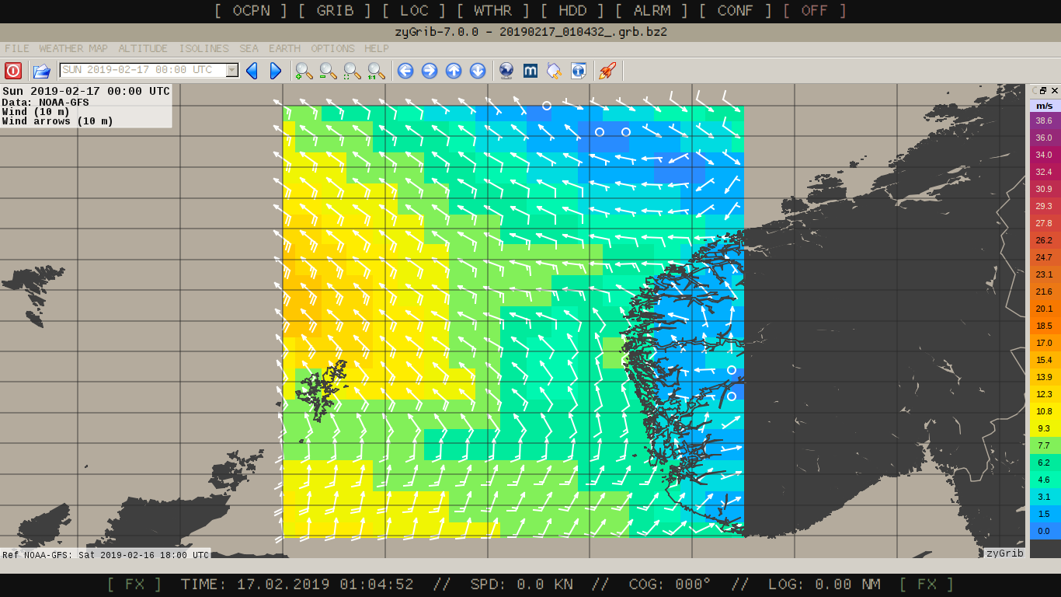Click the [ GRIB ] top bar button
This screenshot has height=597, width=1061.
335,11
